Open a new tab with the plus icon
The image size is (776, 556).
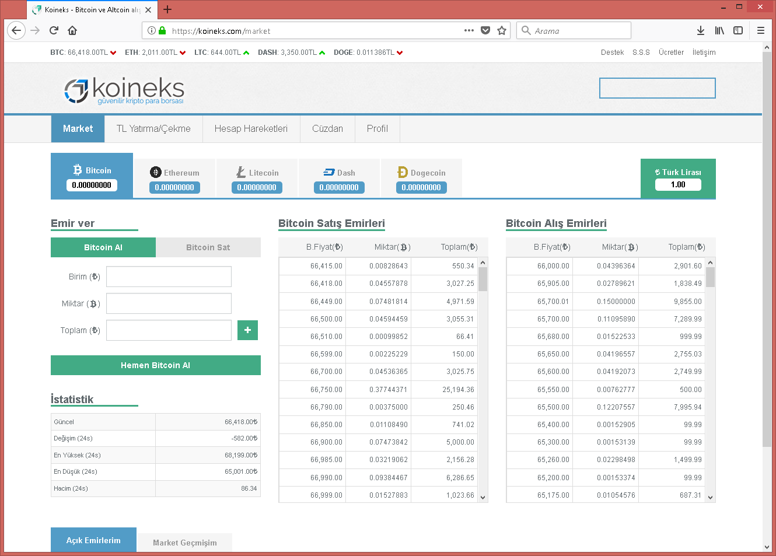pyautogui.click(x=167, y=9)
